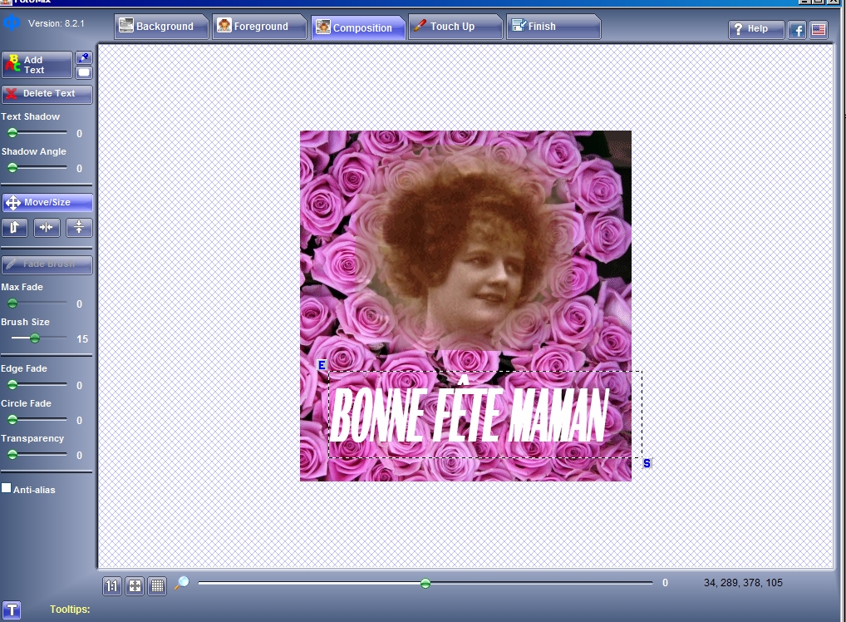Switch to the Foreground tab
The width and height of the screenshot is (846, 622).
[259, 27]
